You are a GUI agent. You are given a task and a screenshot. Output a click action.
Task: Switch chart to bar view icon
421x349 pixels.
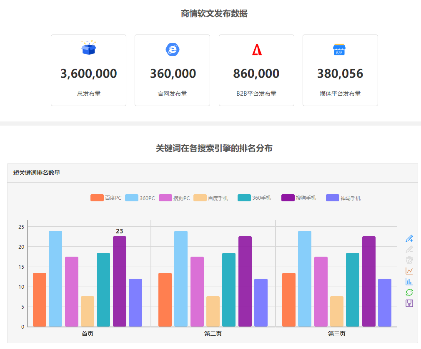[409, 282]
